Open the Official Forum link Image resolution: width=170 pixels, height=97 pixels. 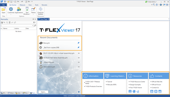click(156, 85)
